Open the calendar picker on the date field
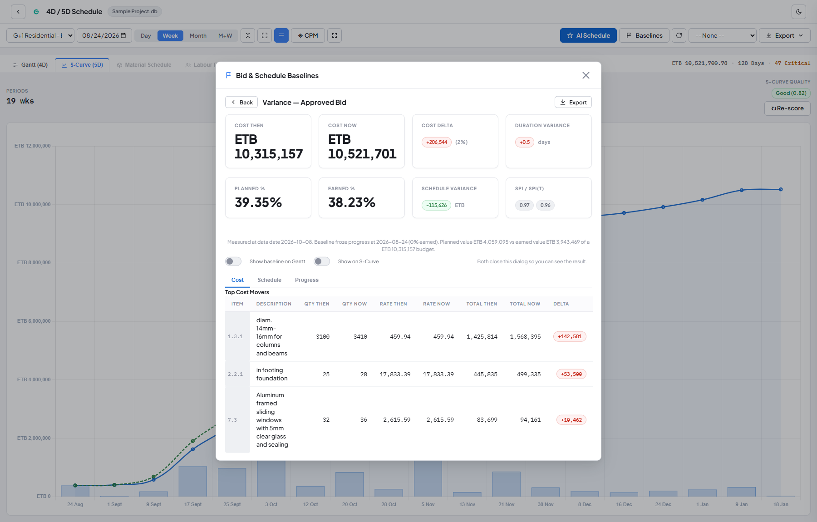Image resolution: width=817 pixels, height=522 pixels. (123, 35)
